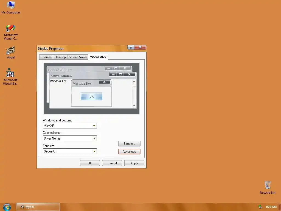Click the 3:20 AM taskbar clock
Image resolution: width=281 pixels, height=211 pixels.
pos(271,207)
